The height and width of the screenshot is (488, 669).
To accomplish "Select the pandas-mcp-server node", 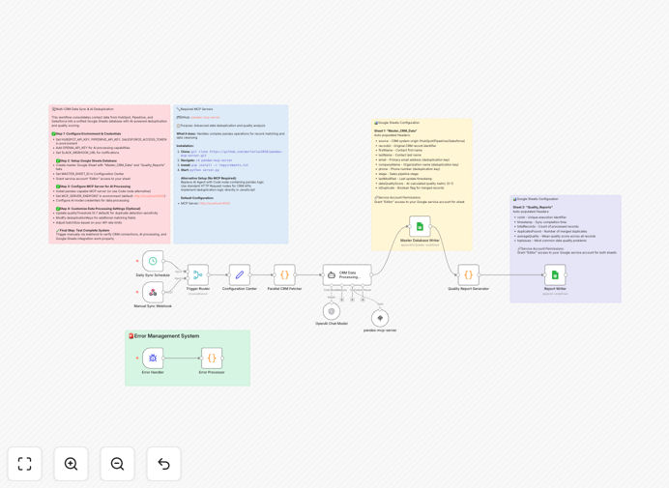I will pyautogui.click(x=380, y=318).
